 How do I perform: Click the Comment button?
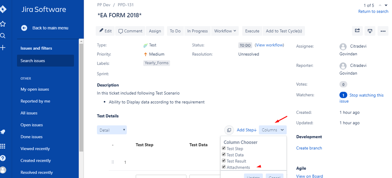[x=130, y=31]
